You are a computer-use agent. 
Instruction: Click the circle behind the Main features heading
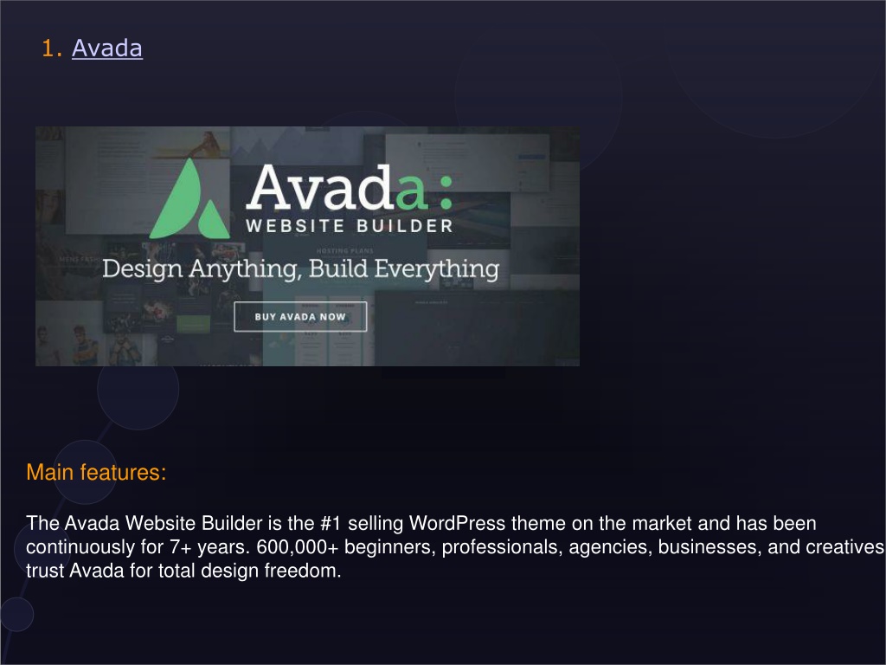click(85, 472)
